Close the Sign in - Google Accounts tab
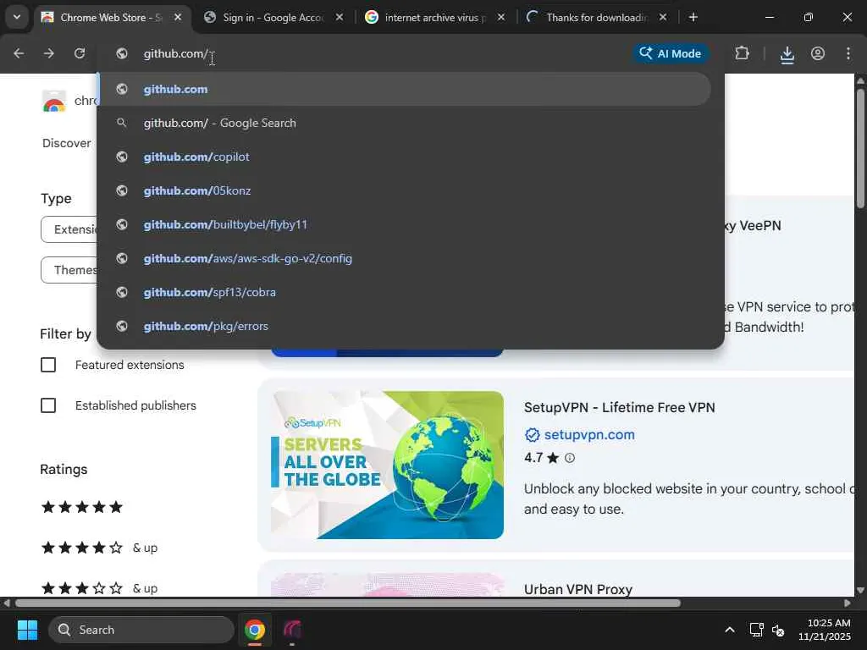Screen dimensions: 867x650 coord(340,18)
